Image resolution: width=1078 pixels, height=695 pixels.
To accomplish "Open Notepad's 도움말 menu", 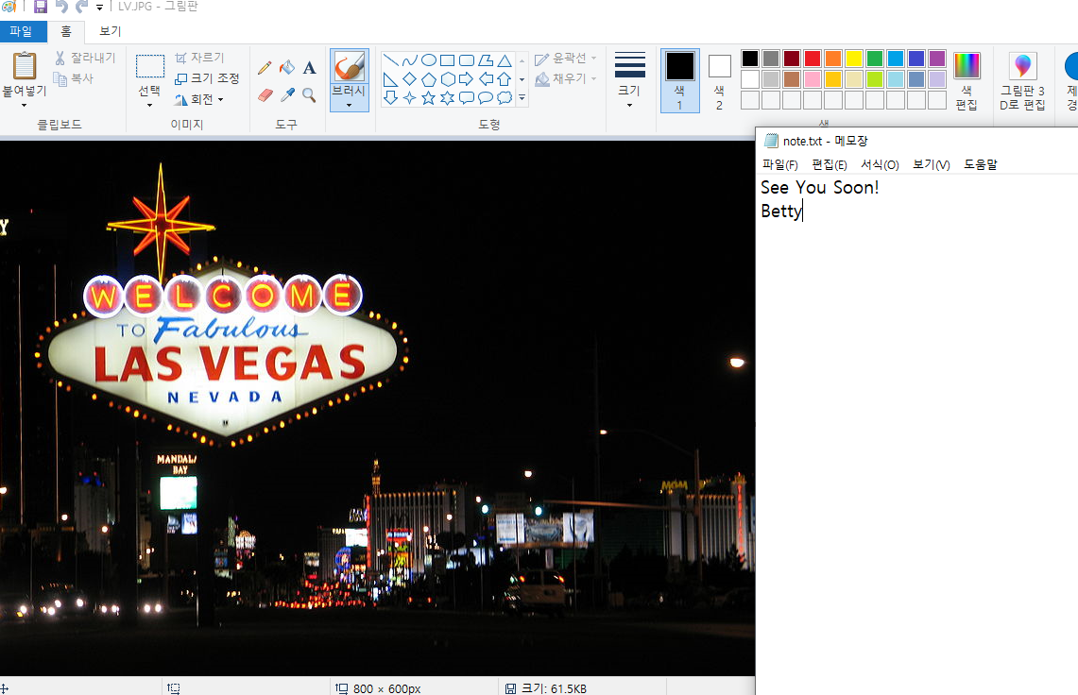I will coord(981,165).
